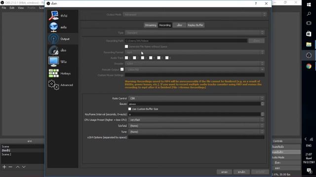Open the Rescale Output resolution dropdown
The height and width of the screenshot is (177, 316).
point(195,69)
